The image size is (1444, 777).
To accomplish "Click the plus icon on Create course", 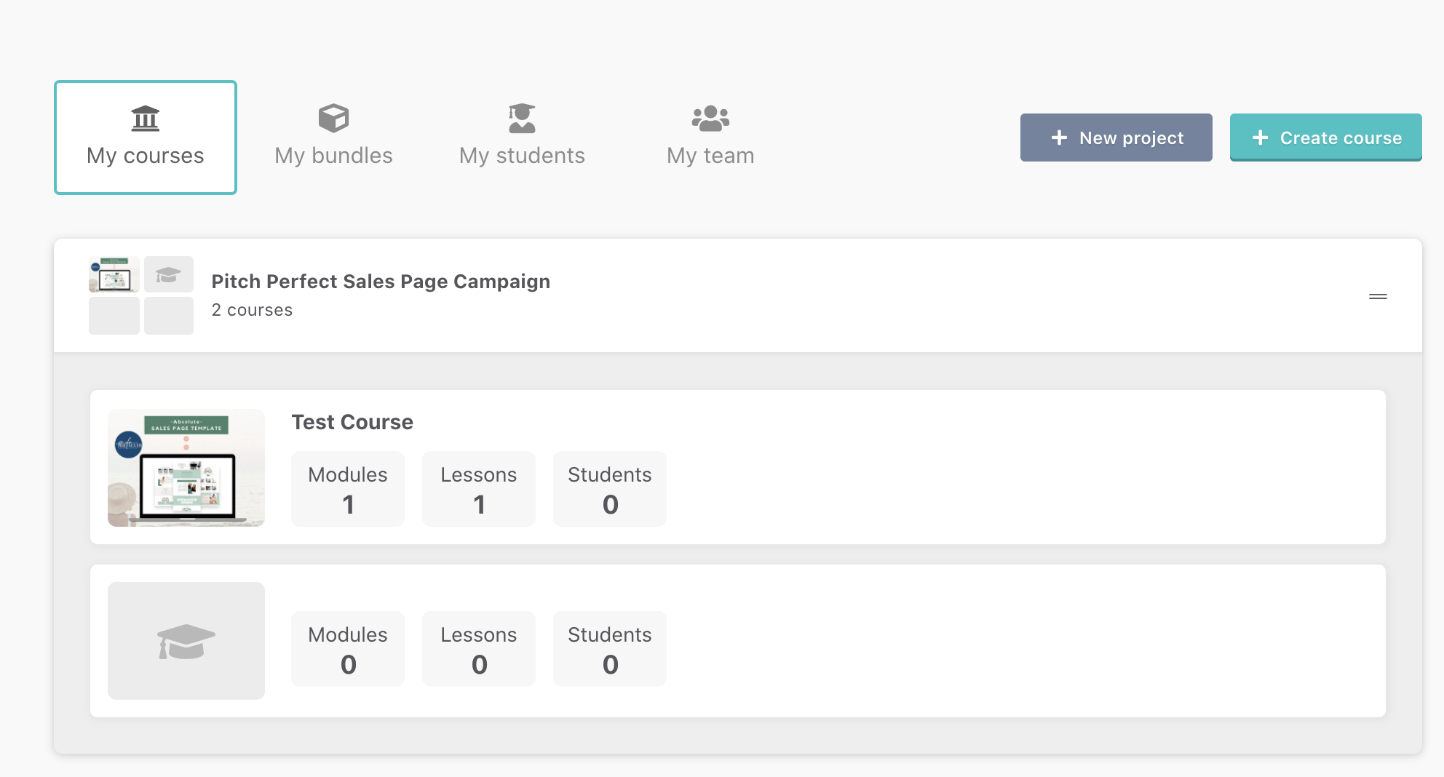I will pos(1260,138).
